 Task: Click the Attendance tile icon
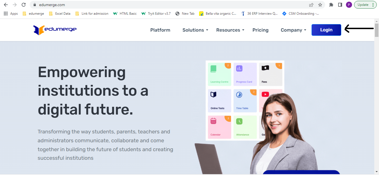(x=239, y=121)
